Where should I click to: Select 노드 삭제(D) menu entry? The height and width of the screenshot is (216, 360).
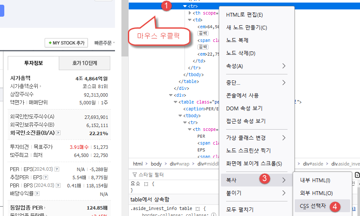click(257, 53)
